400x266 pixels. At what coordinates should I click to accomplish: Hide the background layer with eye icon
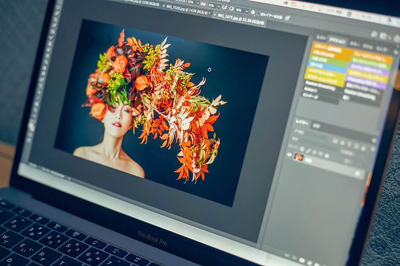pyautogui.click(x=289, y=155)
